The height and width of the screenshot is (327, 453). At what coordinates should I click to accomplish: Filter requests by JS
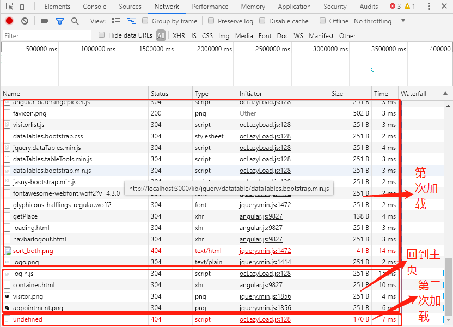(x=193, y=36)
